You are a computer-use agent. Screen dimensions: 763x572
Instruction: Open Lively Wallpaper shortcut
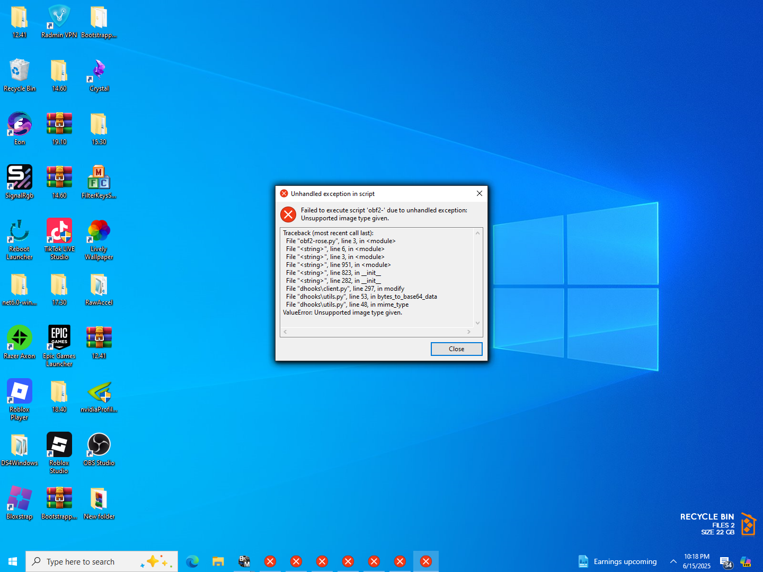[x=99, y=231]
